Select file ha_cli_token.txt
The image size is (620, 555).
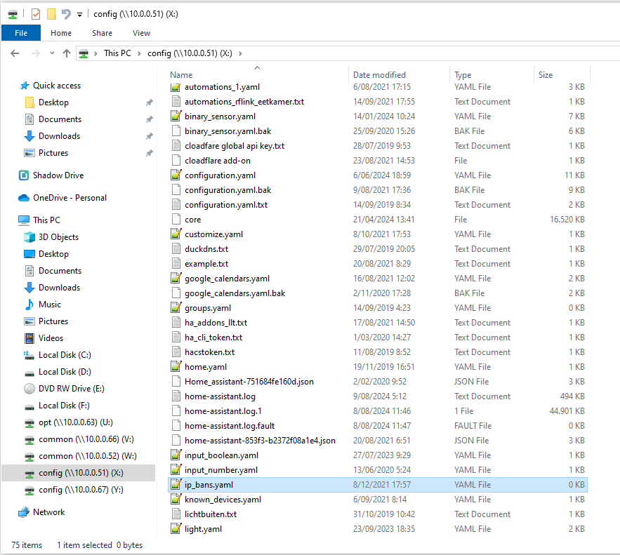(213, 337)
